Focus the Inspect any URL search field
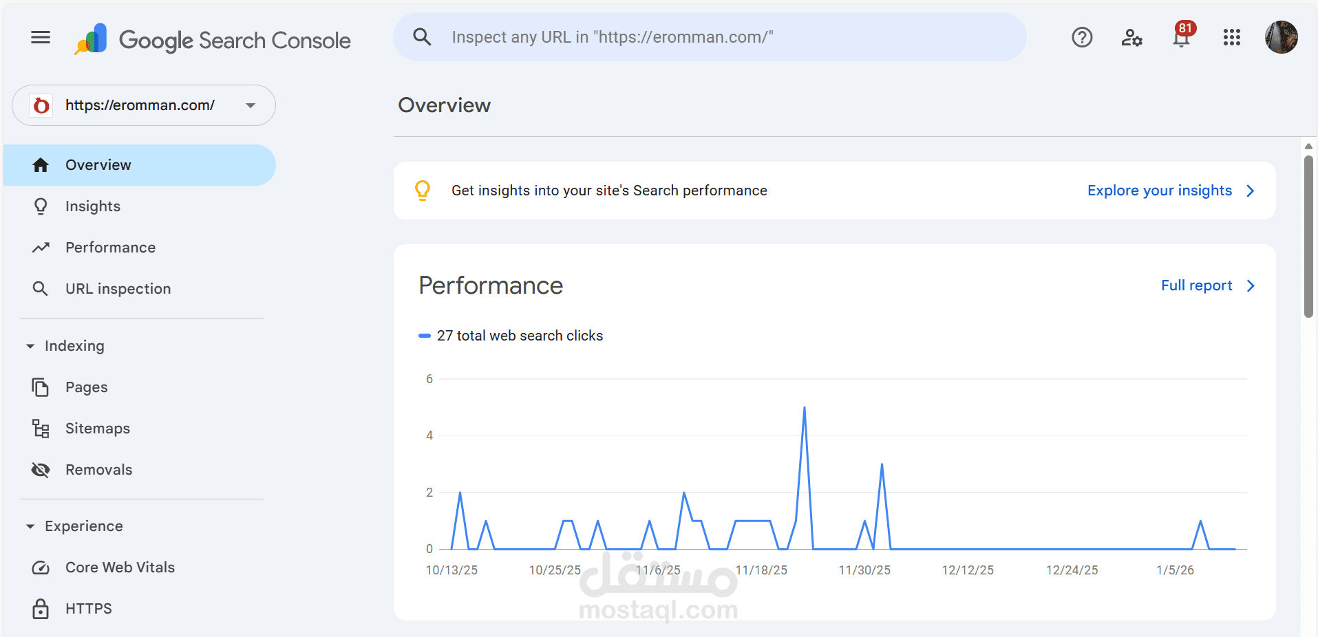Screen dimensions: 1318x637 point(710,37)
